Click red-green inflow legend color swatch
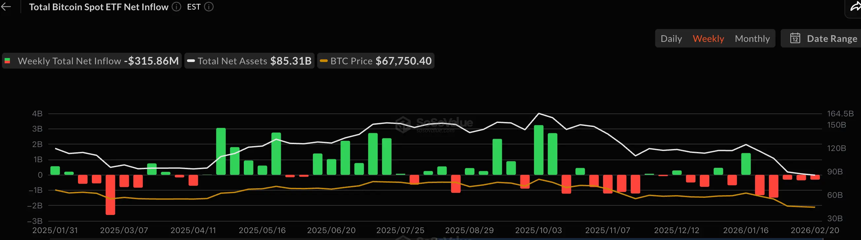The height and width of the screenshot is (240, 861). click(x=7, y=61)
